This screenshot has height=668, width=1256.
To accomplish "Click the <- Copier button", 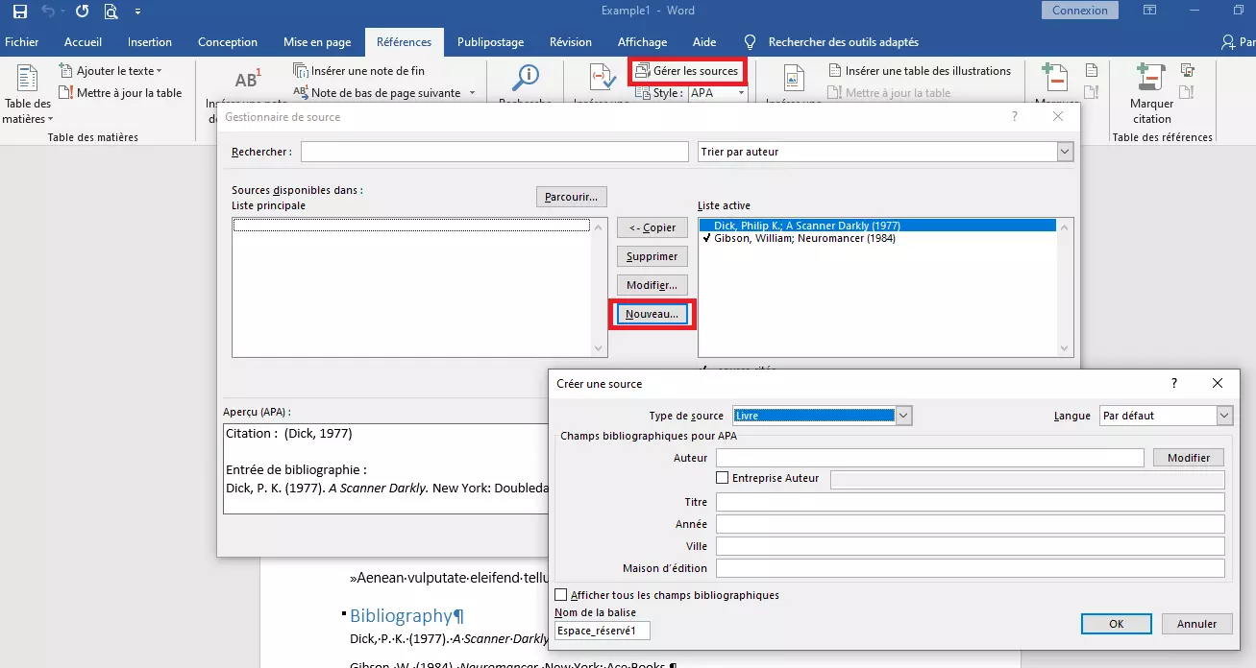I will click(x=653, y=227).
